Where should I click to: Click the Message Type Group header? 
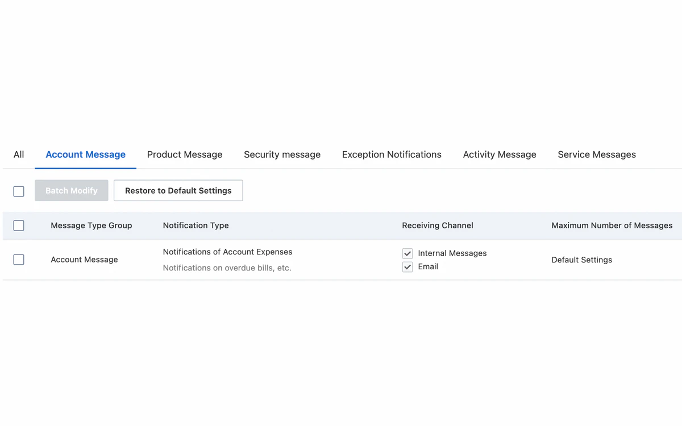tap(92, 225)
